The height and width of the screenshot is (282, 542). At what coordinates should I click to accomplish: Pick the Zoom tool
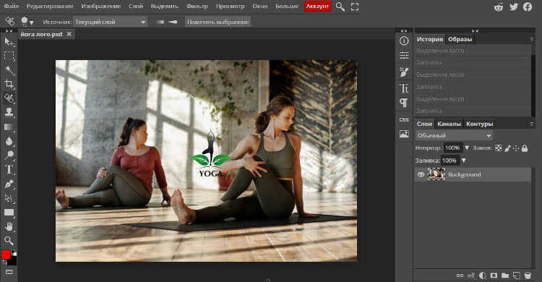pos(9,241)
